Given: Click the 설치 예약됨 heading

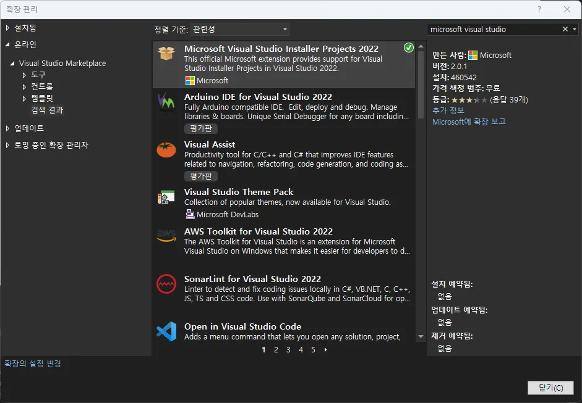Looking at the screenshot, I should click(452, 284).
